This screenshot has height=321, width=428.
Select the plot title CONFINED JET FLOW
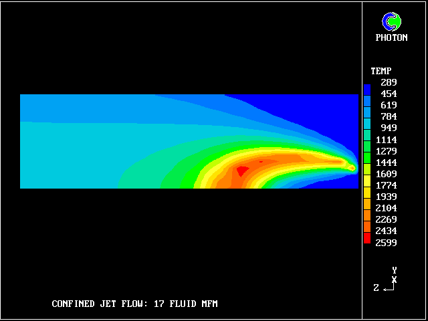coord(134,304)
